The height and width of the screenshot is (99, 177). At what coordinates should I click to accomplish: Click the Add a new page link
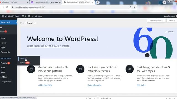(45, 85)
